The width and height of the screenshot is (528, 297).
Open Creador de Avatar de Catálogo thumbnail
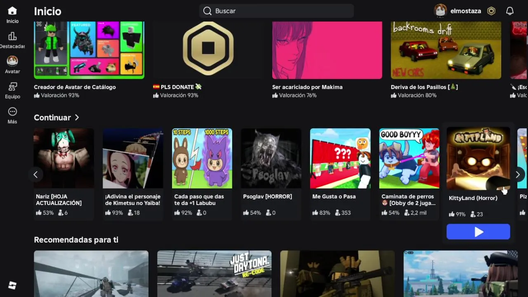(89, 50)
